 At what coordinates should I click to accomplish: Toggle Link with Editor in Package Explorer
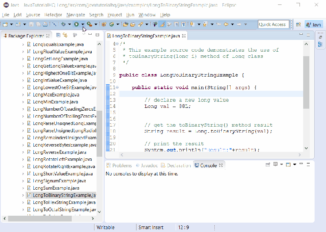65,35
